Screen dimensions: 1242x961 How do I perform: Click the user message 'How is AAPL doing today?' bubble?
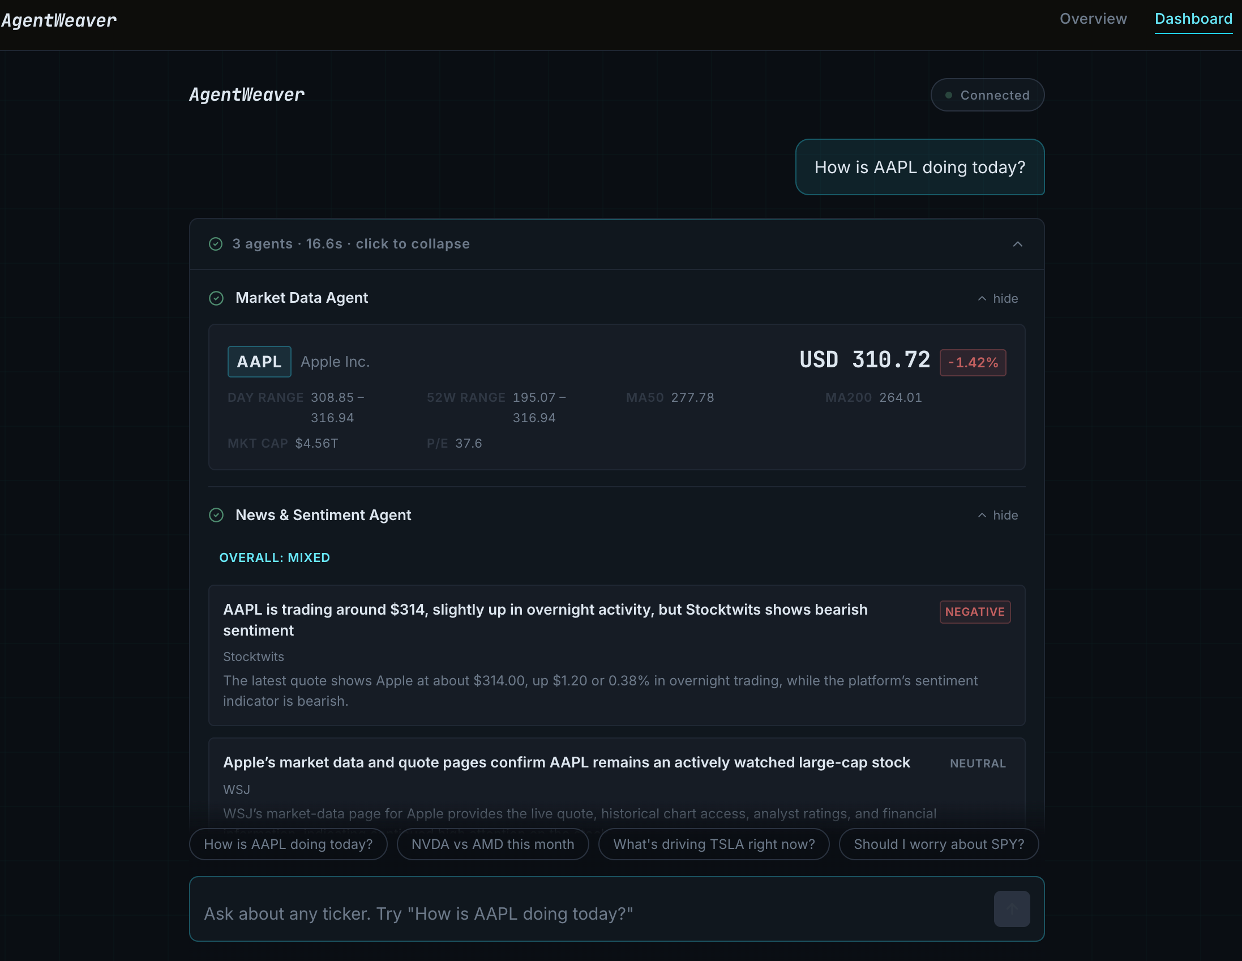click(x=919, y=167)
